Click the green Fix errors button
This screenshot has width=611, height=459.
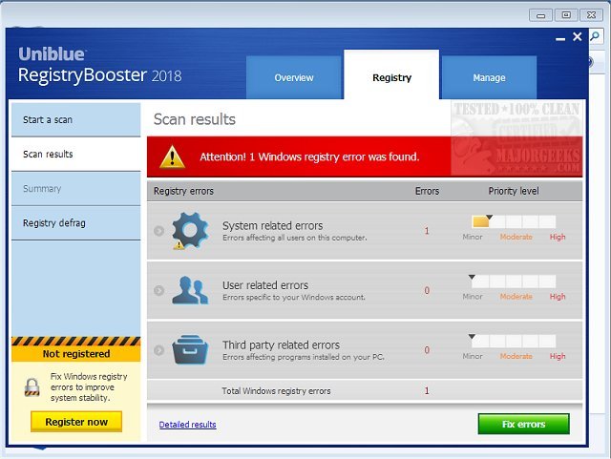(523, 424)
